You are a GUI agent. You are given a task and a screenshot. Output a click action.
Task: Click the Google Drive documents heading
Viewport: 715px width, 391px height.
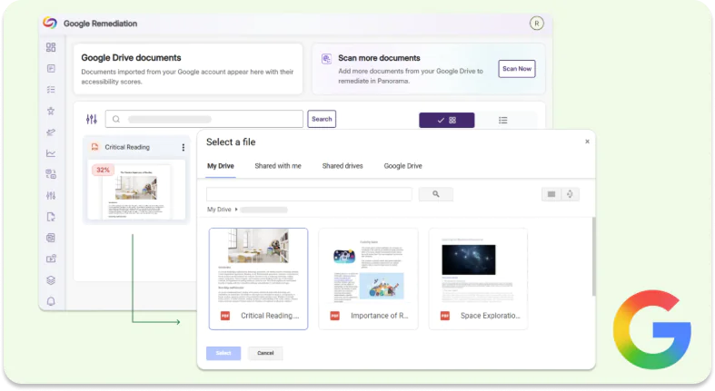(x=131, y=58)
